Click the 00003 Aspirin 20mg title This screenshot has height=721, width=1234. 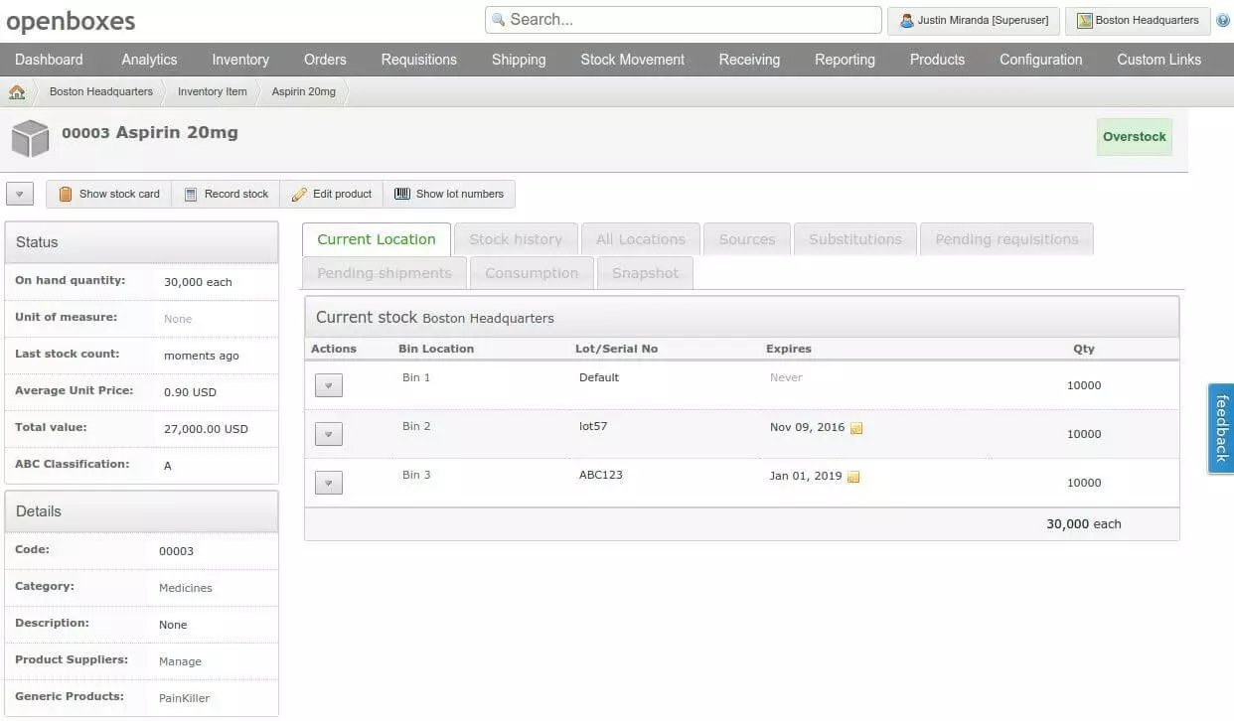150,132
